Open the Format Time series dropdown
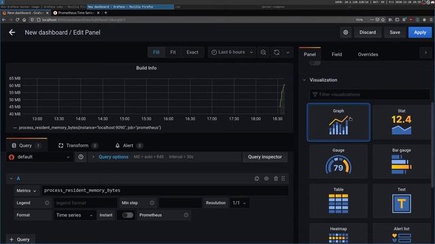This screenshot has height=244, width=435. point(74,215)
